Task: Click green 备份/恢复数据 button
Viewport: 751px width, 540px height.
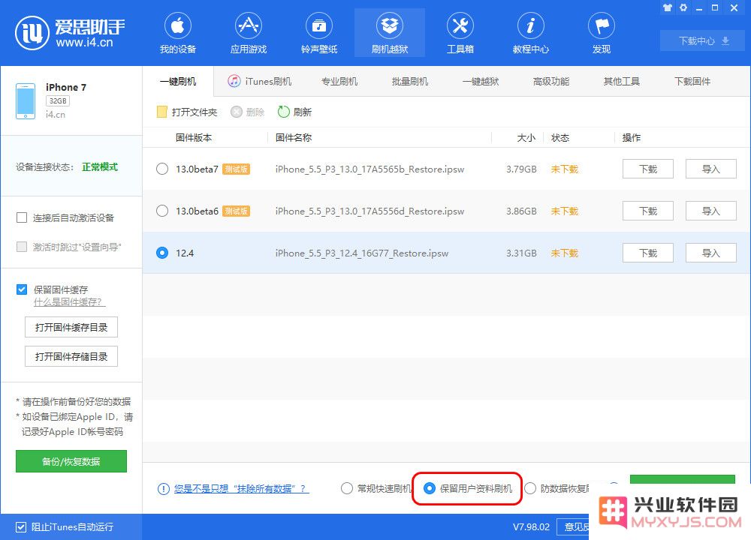Action: click(71, 461)
